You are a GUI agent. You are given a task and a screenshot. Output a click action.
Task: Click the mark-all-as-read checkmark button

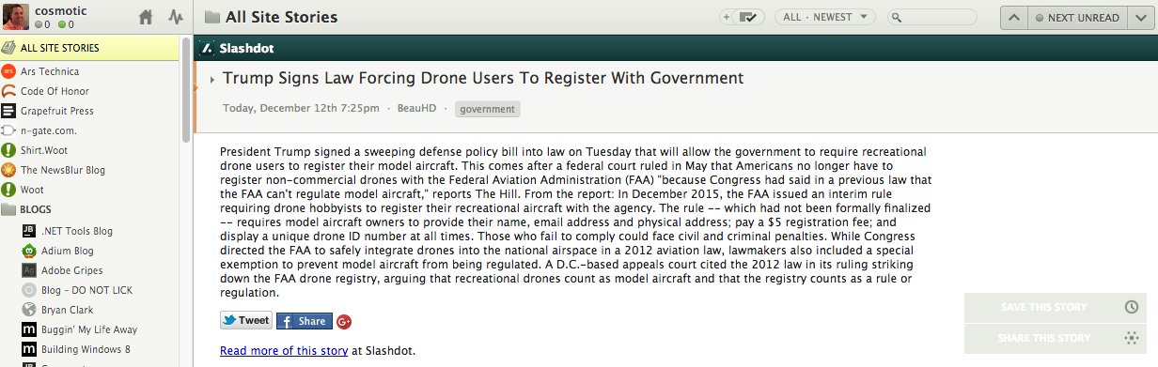(749, 17)
